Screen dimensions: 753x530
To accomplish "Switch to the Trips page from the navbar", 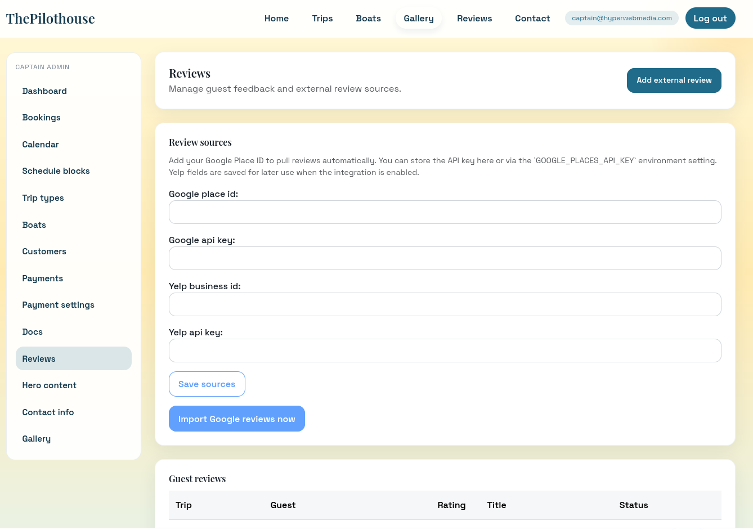I will pyautogui.click(x=322, y=18).
